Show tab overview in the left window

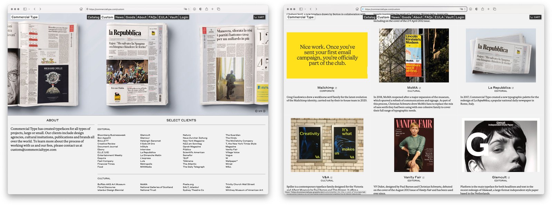click(x=218, y=9)
